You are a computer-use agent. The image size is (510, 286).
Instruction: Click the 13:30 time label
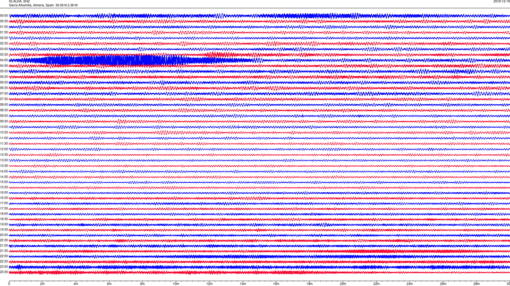pyautogui.click(x=4, y=166)
